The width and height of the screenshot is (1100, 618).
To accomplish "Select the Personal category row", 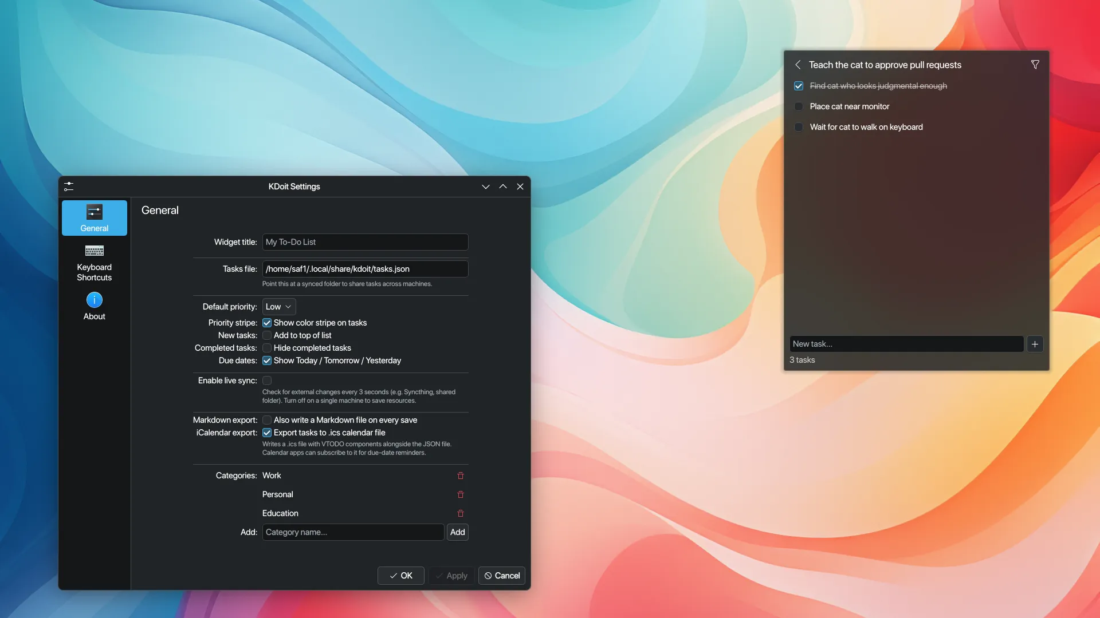I will pos(364,494).
